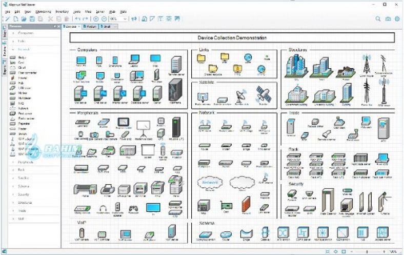
Task: Open the Monitoring menu
Action: tap(43, 12)
